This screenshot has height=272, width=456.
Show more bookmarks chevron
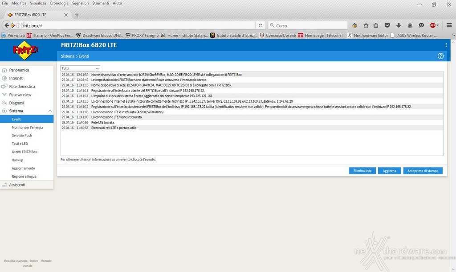[453, 35]
